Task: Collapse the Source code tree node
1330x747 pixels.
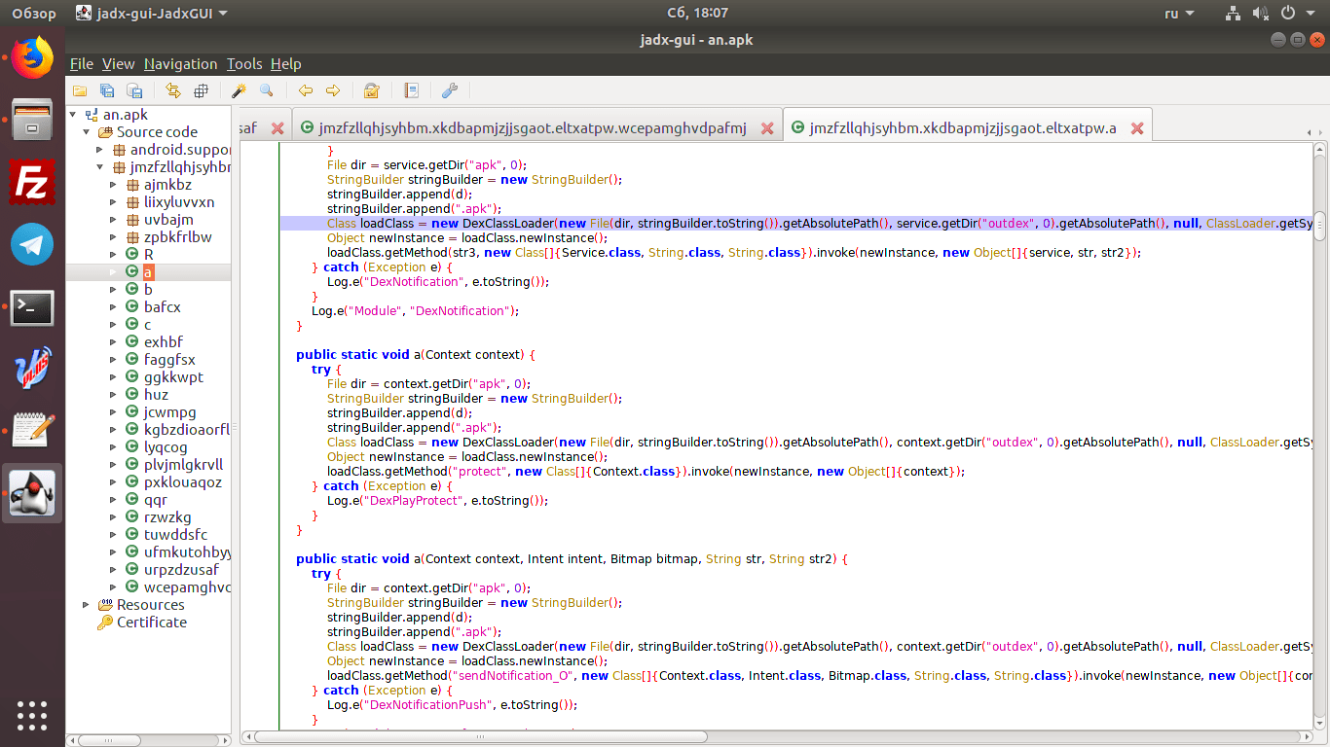Action: click(x=86, y=132)
